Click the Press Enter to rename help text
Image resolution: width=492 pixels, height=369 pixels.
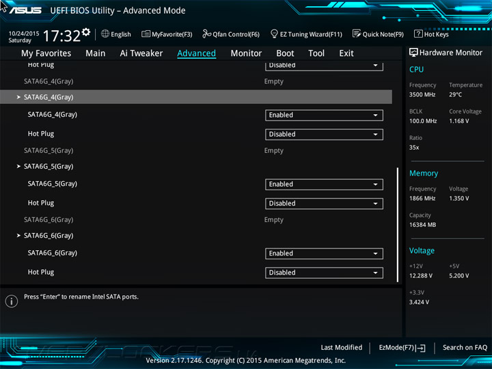(x=81, y=297)
